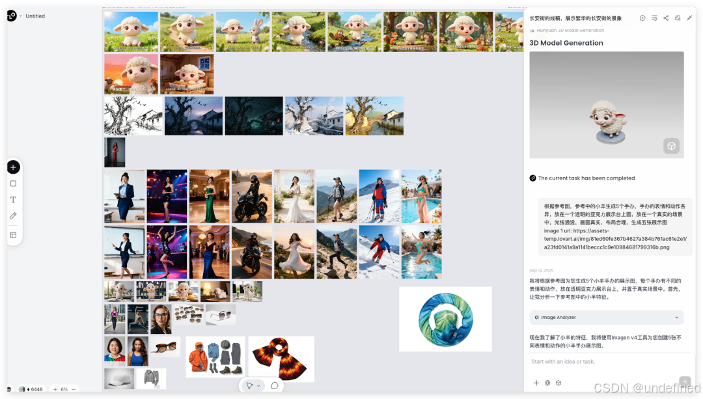Image resolution: width=703 pixels, height=399 pixels.
Task: Click the task completed status icon
Action: pyautogui.click(x=532, y=178)
